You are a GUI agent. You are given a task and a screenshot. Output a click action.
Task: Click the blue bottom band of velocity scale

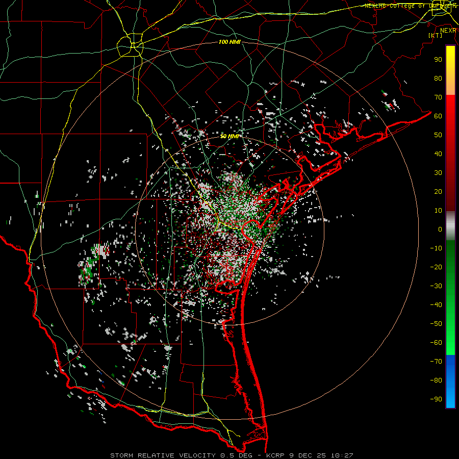(450, 381)
